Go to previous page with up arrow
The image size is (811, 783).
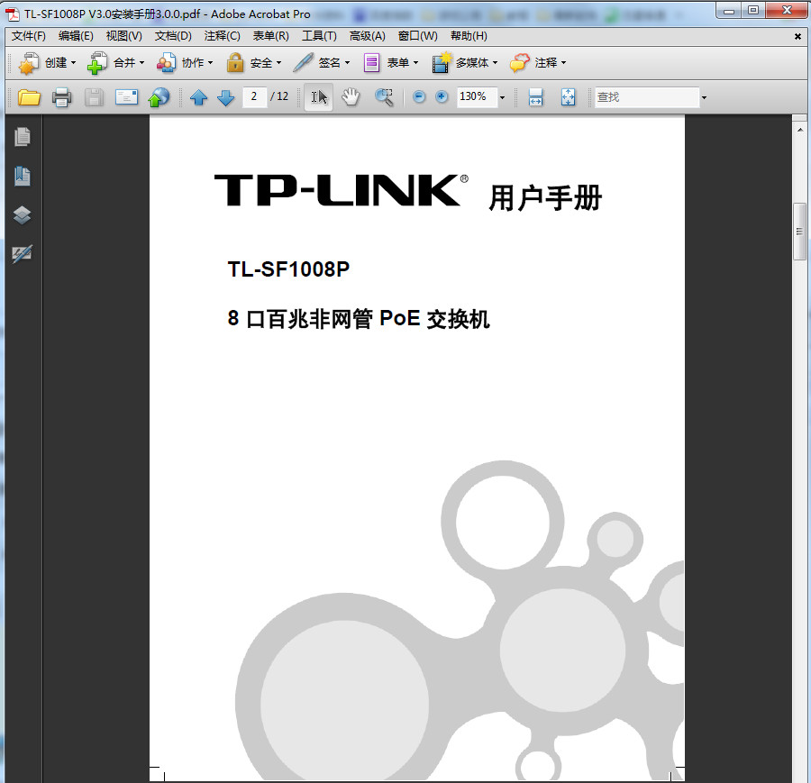point(198,97)
